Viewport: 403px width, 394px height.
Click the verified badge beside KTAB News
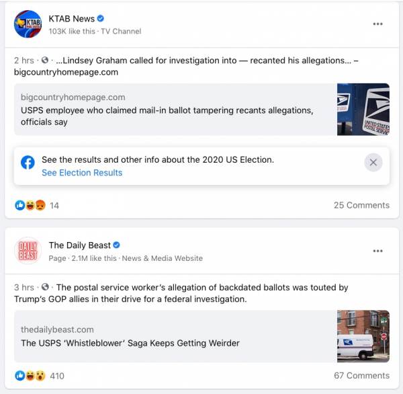pyautogui.click(x=101, y=19)
